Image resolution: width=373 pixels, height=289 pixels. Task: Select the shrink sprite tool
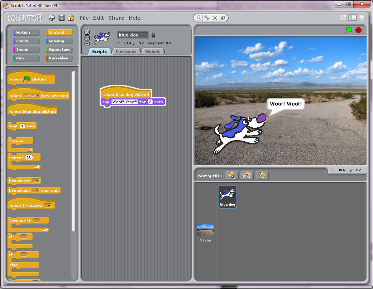point(223,18)
